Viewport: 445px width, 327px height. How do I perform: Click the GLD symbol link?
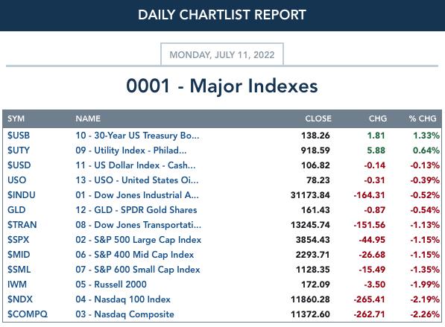tap(16, 210)
